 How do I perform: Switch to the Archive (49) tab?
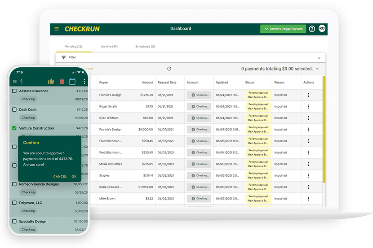pos(109,47)
